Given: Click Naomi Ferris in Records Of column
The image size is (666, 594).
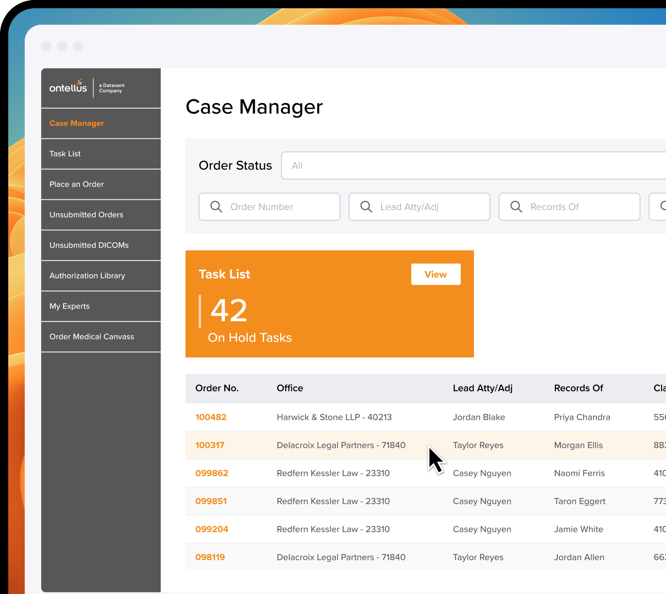Looking at the screenshot, I should point(579,473).
